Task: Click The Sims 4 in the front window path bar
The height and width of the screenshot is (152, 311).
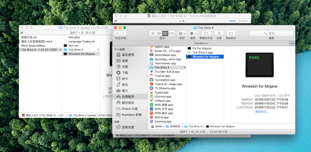Action: coord(193,126)
